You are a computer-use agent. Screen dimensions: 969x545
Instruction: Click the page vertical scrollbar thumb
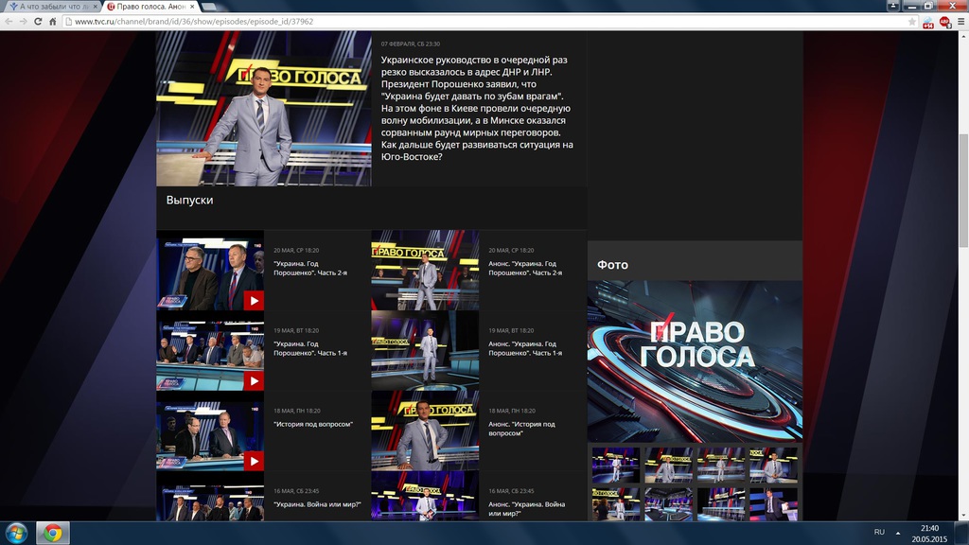tap(963, 191)
